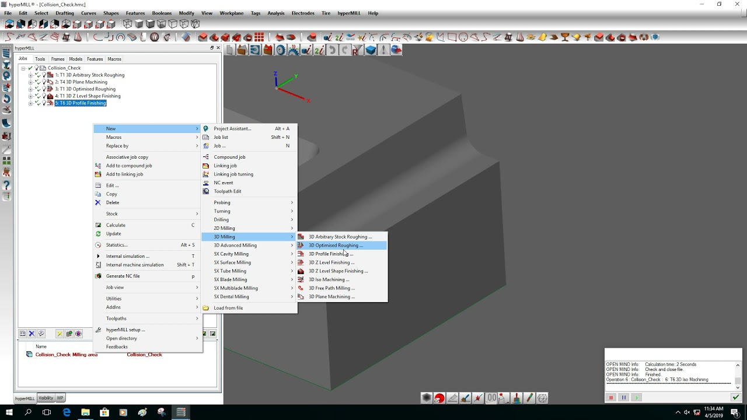Click the blue X icon below job list
This screenshot has height=420, width=747.
[x=32, y=334]
